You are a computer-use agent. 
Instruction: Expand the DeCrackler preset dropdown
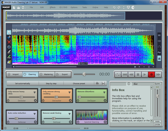pyautogui.click(x=69, y=93)
